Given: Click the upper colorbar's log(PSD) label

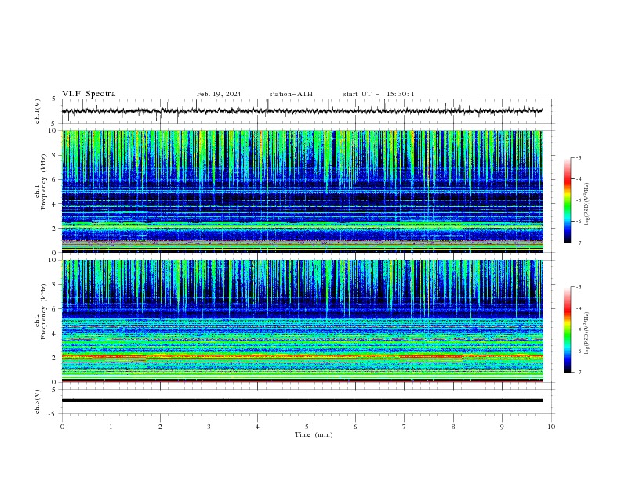Looking at the screenshot, I should (x=586, y=204).
